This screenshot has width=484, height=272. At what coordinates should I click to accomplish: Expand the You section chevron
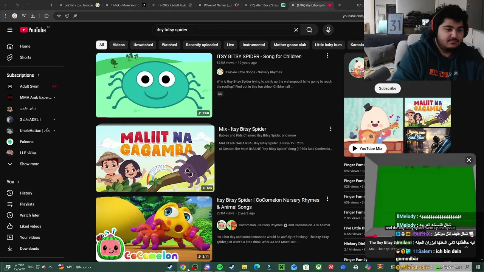point(19,182)
